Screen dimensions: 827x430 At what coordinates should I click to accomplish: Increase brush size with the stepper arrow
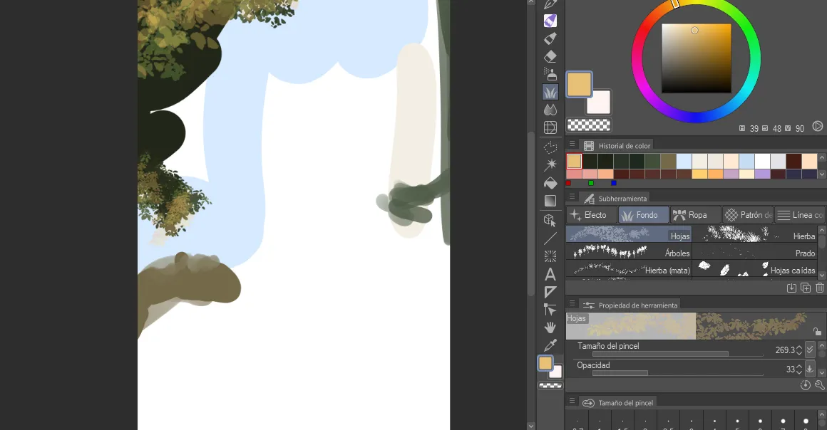click(x=799, y=347)
